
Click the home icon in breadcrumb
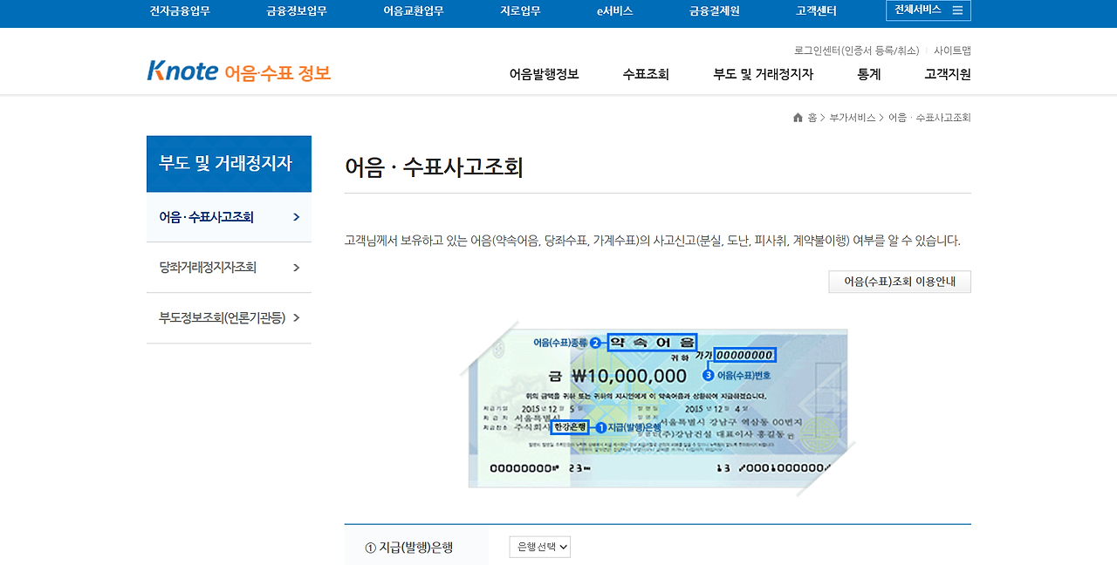[x=798, y=118]
